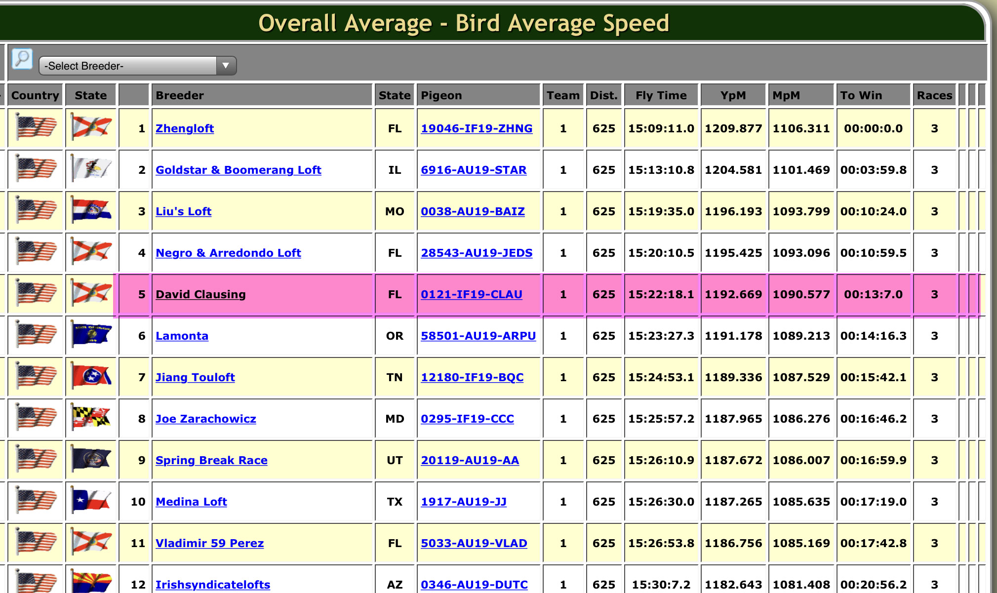Open pigeon 58501-AU19-ARPU link
This screenshot has width=997, height=593.
coord(478,336)
